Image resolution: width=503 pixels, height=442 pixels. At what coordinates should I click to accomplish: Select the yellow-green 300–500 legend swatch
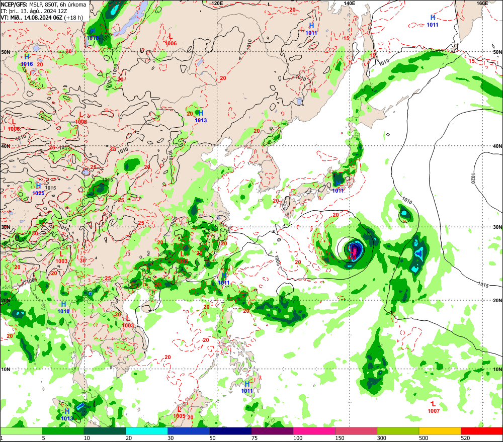point(398,431)
